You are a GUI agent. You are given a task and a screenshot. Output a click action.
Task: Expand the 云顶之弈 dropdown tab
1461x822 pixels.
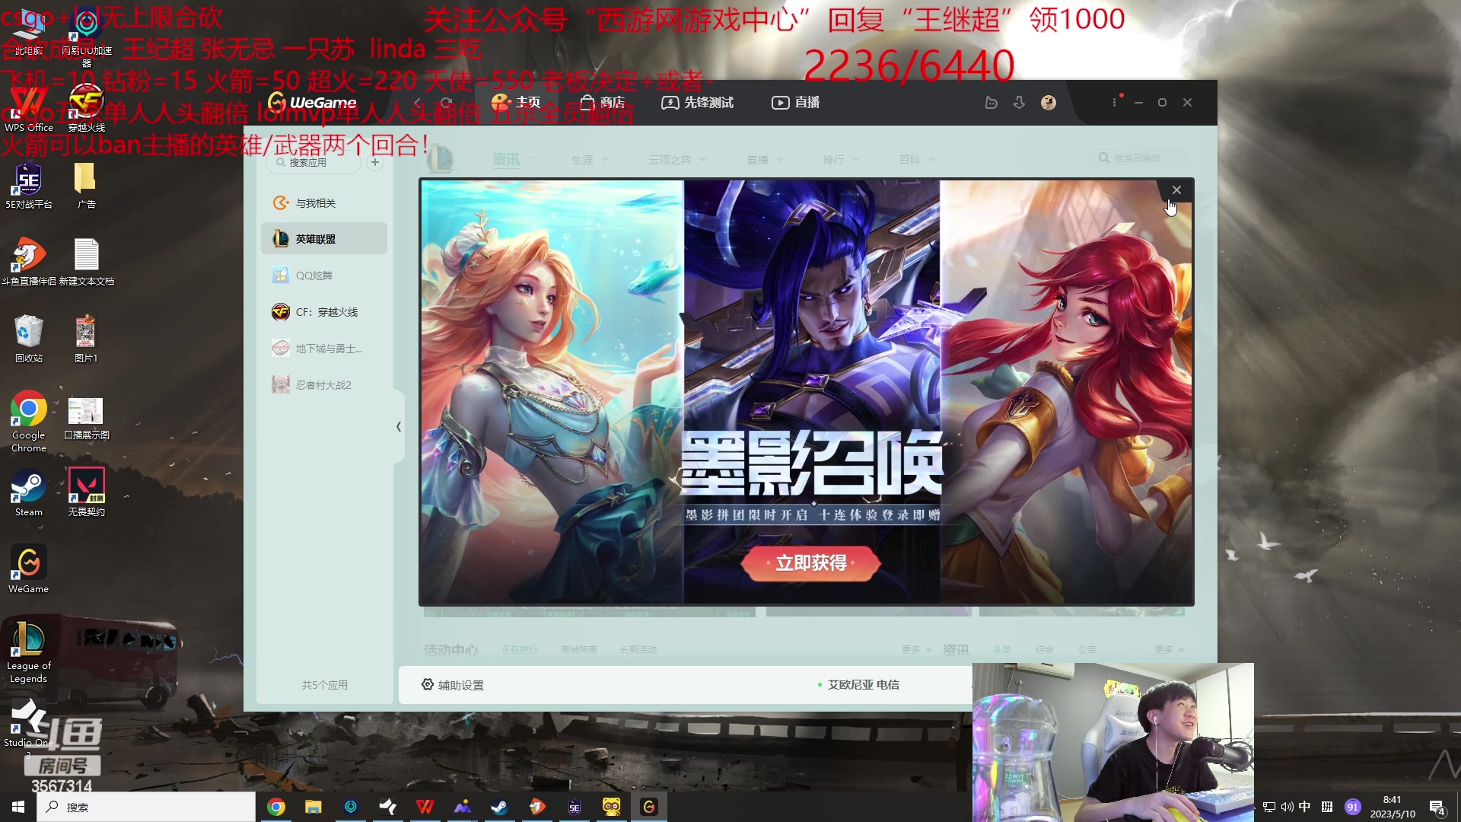677,160
